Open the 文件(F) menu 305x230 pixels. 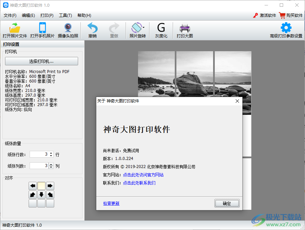click(x=9, y=15)
